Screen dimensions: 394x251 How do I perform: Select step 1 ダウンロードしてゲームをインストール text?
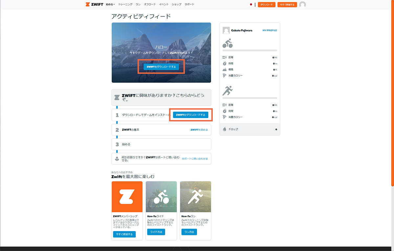tap(146, 115)
